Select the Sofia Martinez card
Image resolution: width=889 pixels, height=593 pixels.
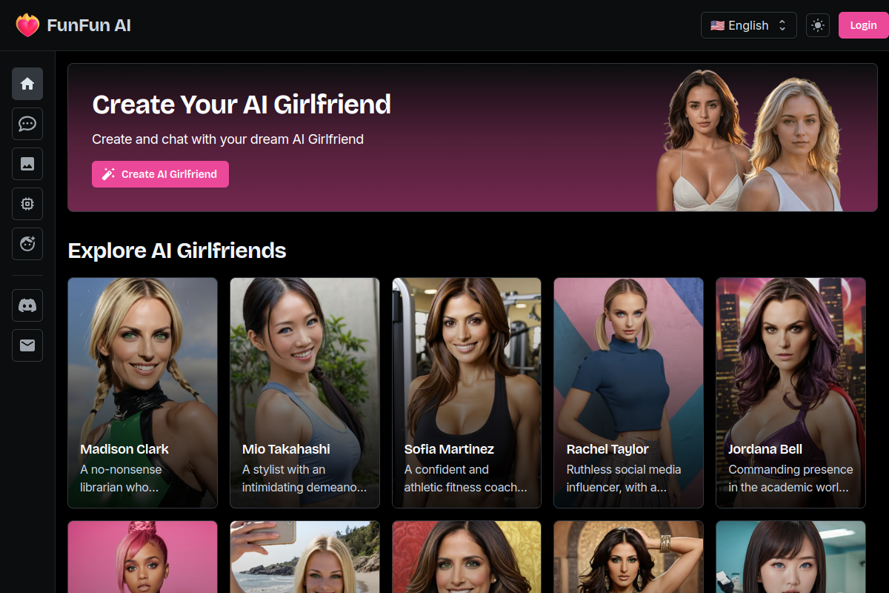coord(467,393)
